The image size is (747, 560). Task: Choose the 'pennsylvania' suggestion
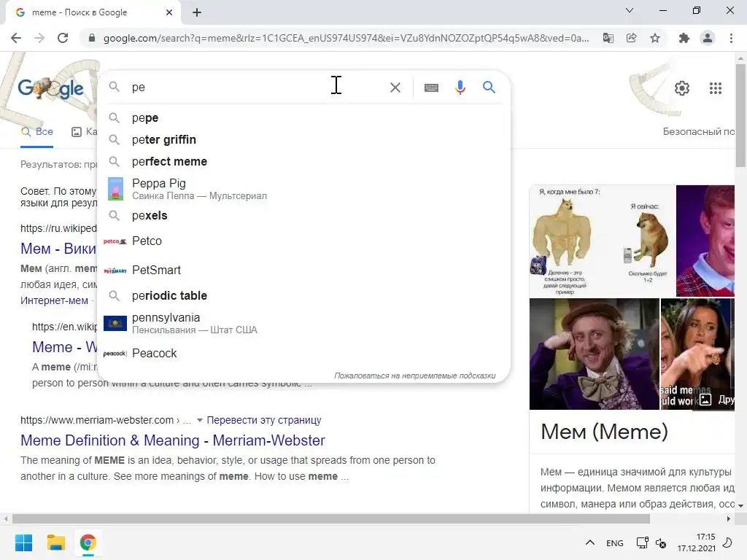[x=303, y=323]
